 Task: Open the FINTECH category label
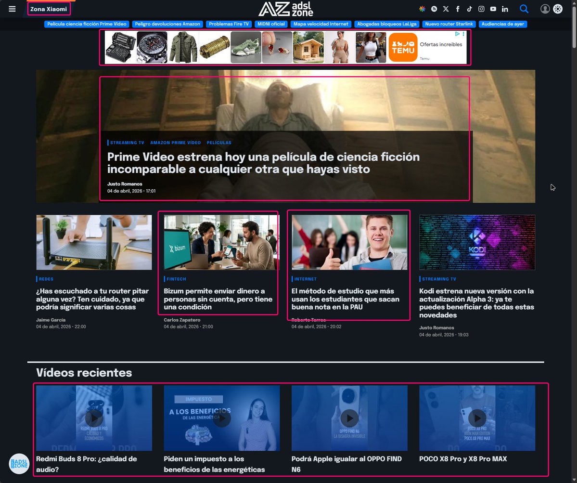pyautogui.click(x=176, y=279)
